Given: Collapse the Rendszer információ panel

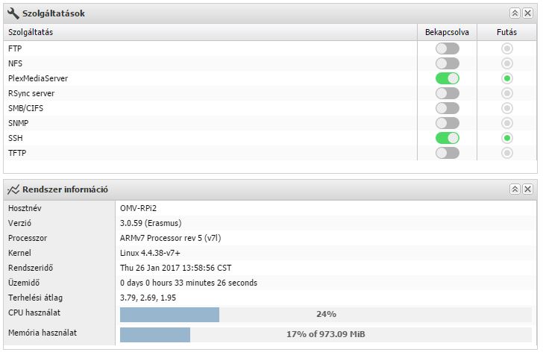Looking at the screenshot, I should tap(515, 189).
